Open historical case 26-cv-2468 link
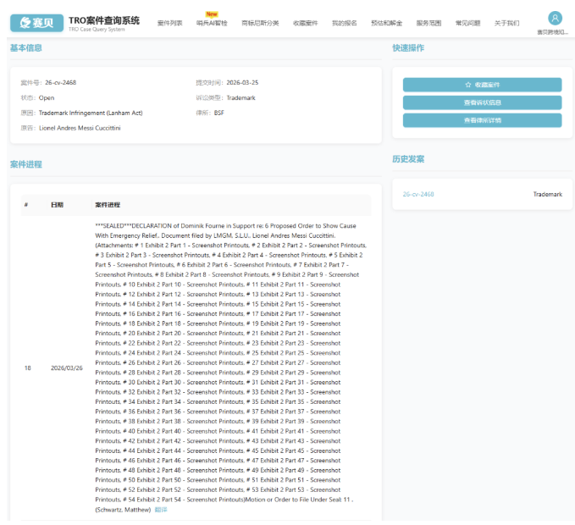The height and width of the screenshot is (525, 575). [417, 194]
